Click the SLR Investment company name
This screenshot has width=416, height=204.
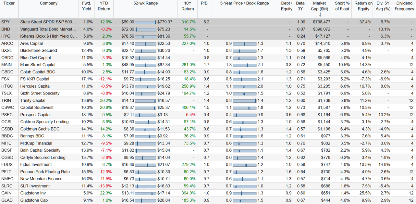[35, 186]
